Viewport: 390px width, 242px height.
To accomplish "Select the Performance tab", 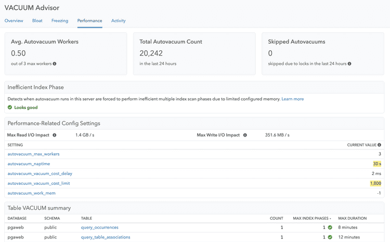I will pyautogui.click(x=89, y=21).
